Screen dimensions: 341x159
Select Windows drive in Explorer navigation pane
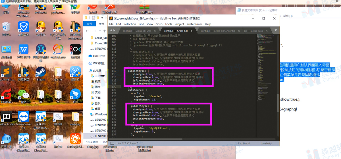tap(98, 114)
